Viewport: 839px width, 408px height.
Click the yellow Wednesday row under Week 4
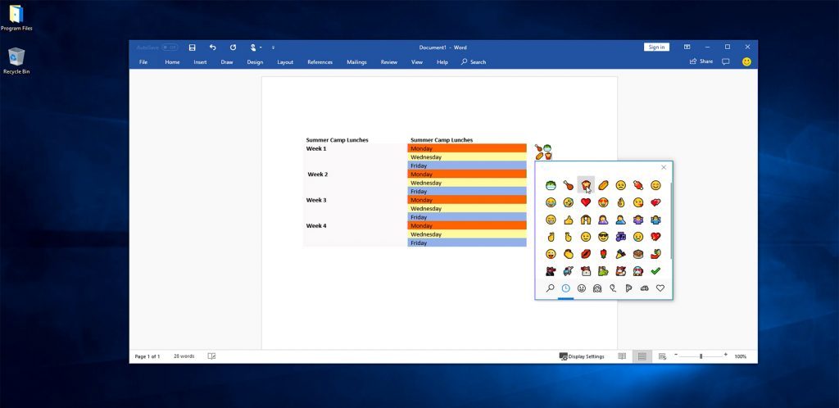click(467, 234)
